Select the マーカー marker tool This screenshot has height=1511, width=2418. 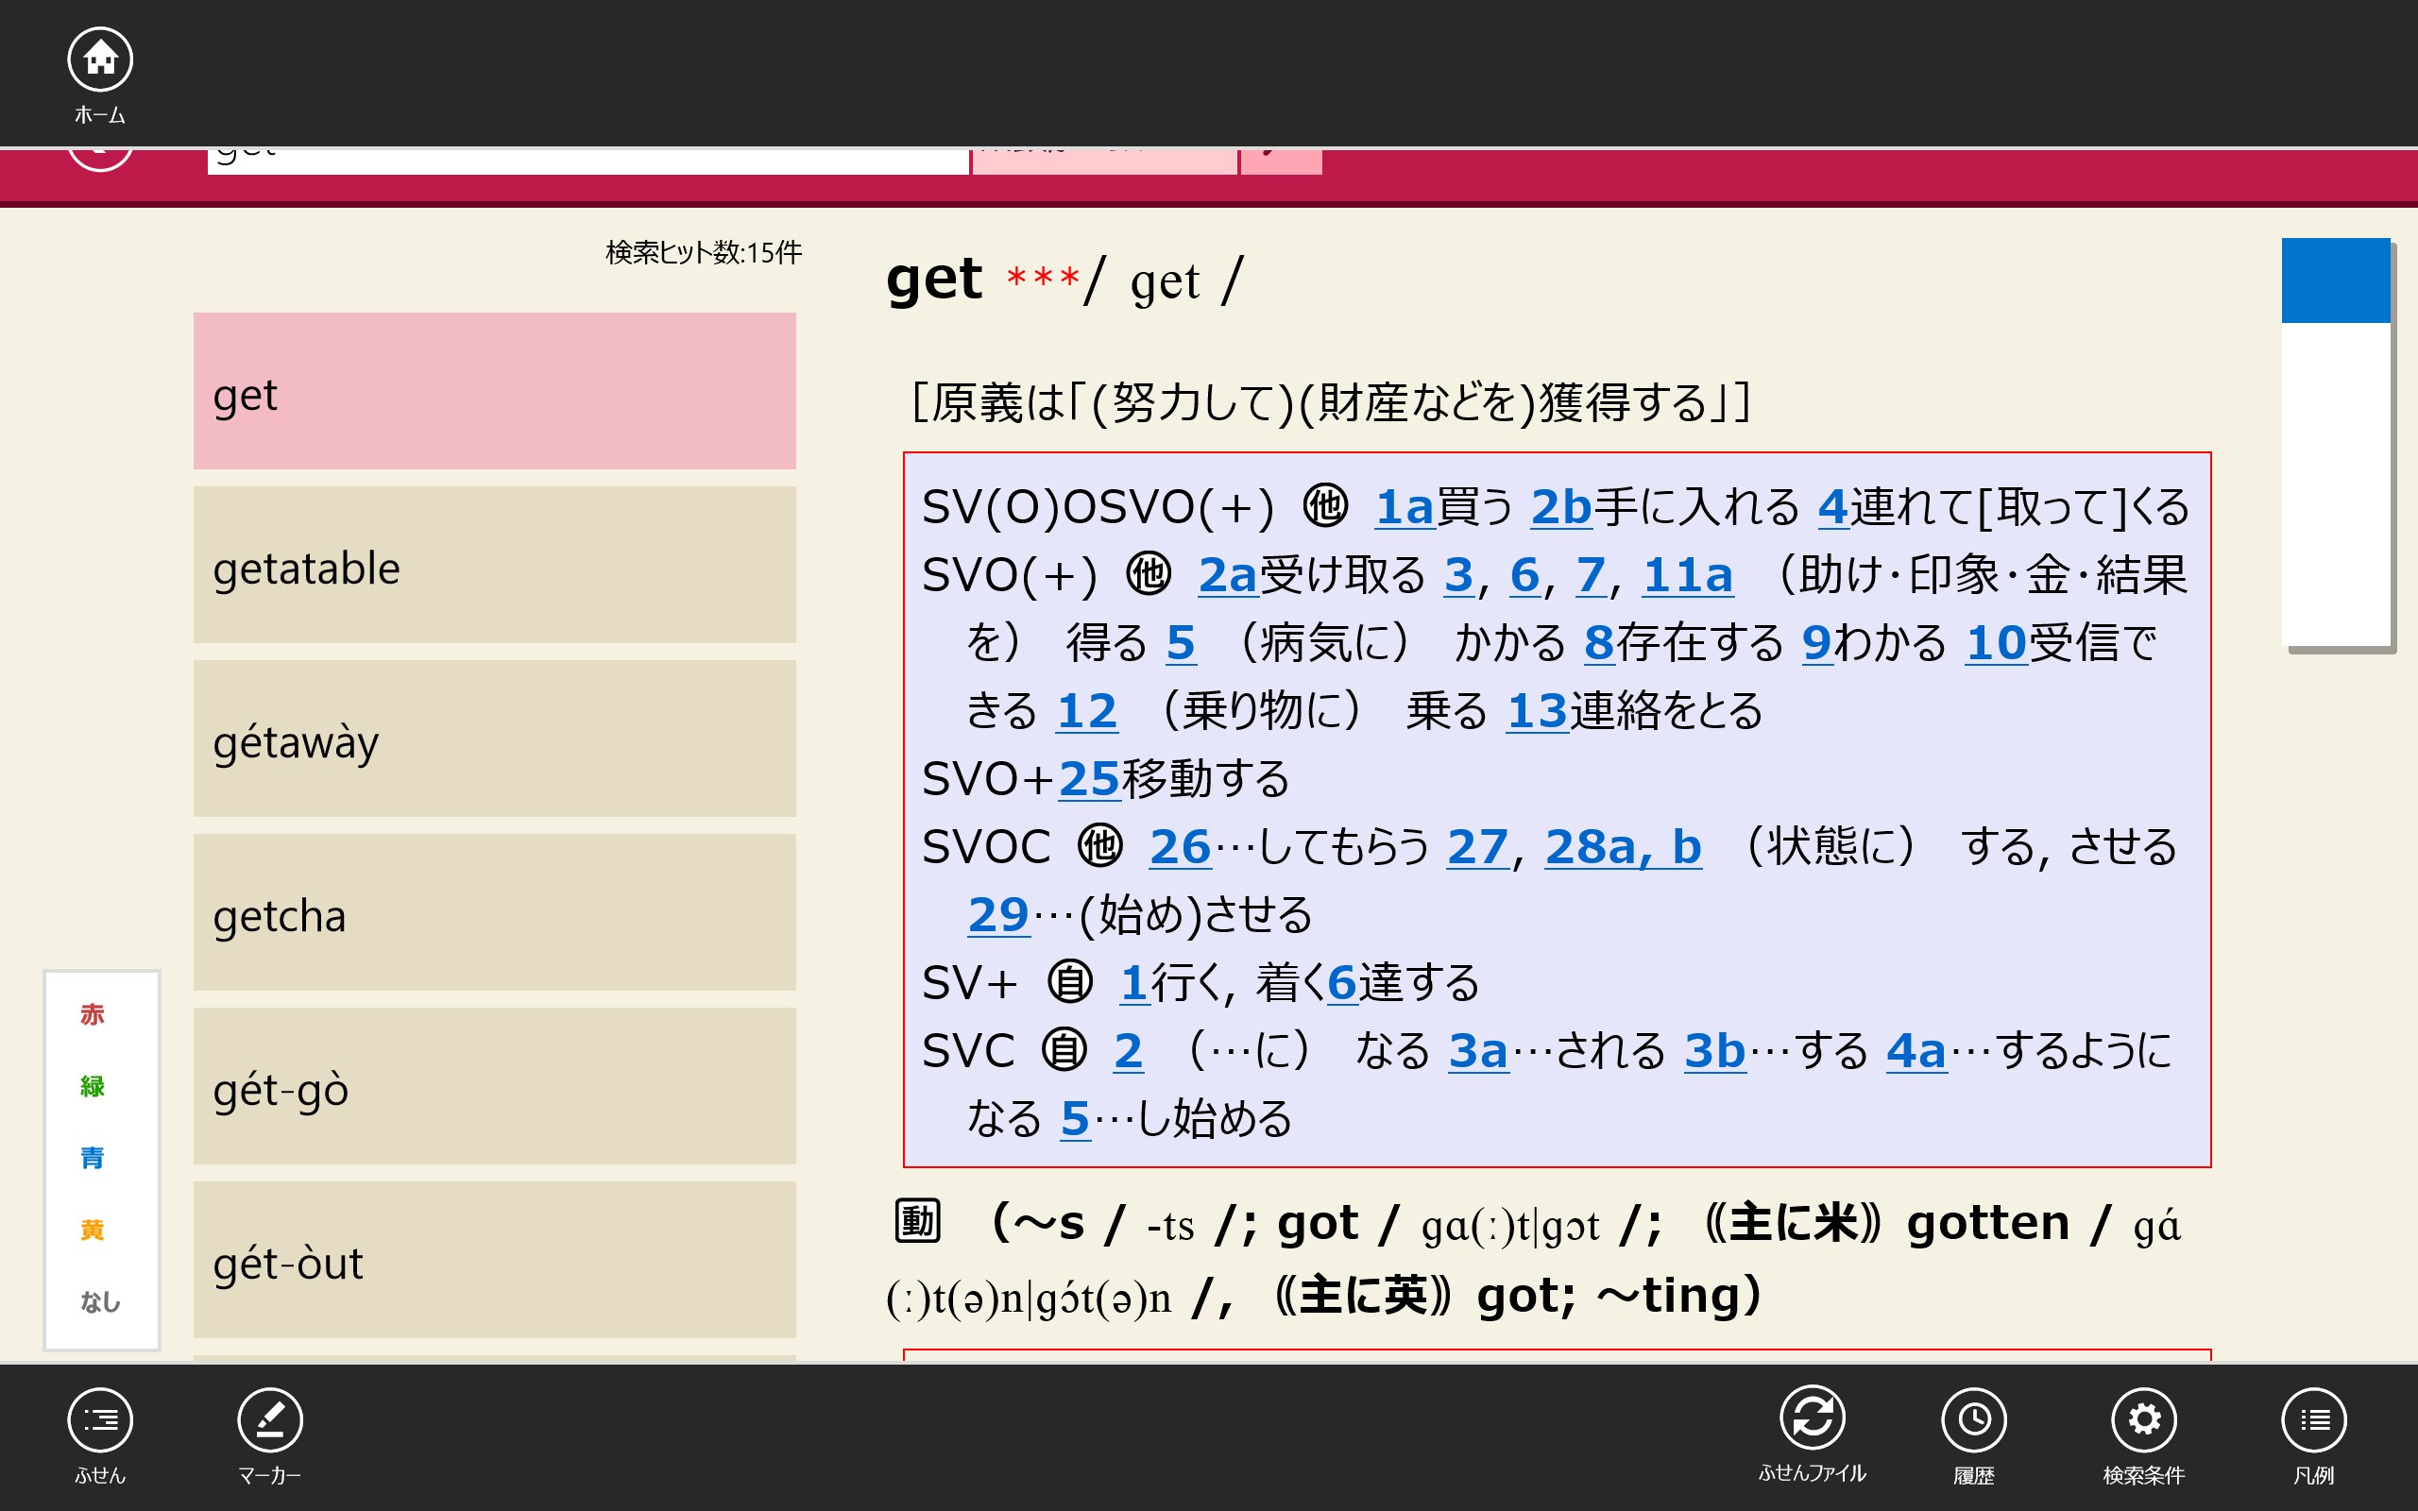pyautogui.click(x=270, y=1419)
